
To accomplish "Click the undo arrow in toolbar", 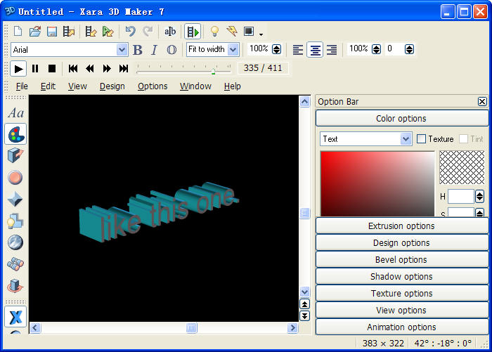I will (x=130, y=31).
